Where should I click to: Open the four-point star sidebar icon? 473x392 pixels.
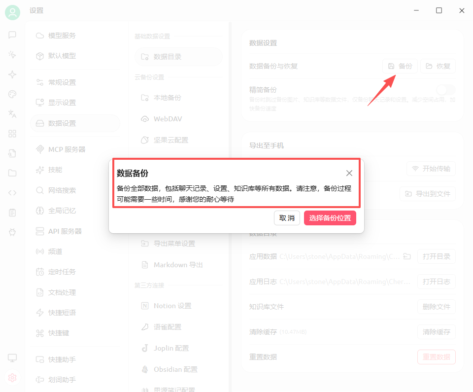(12, 74)
